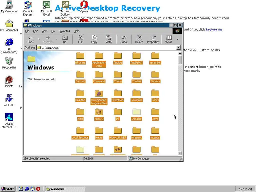Select the Catroot folder
The width and height of the screenshot is (256, 192).
pos(80,77)
